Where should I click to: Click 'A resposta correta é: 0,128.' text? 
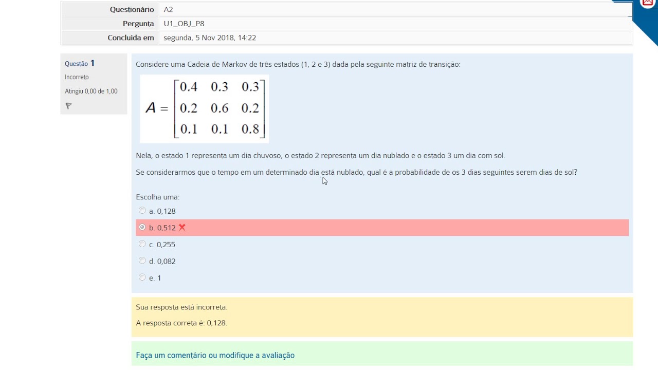(x=181, y=323)
